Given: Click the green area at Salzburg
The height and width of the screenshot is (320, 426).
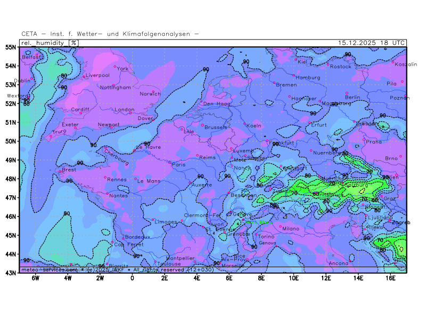Looking at the screenshot, I should [x=357, y=185].
